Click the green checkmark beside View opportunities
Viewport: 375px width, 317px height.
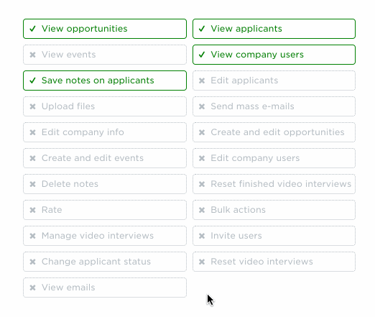(32, 29)
